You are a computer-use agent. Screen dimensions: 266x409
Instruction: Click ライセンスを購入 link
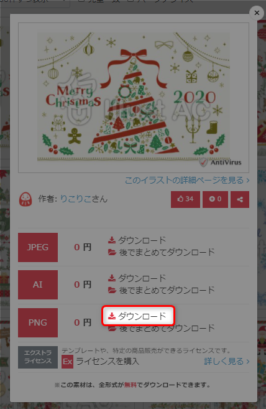point(108,362)
